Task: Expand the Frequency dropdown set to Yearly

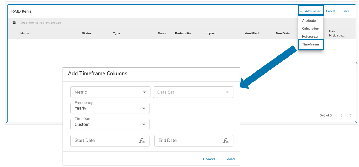Action: coord(110,108)
